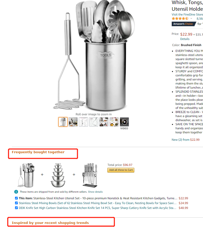Show the potato masher thumbnail image
Screen dimensions: 203x227
[94, 122]
